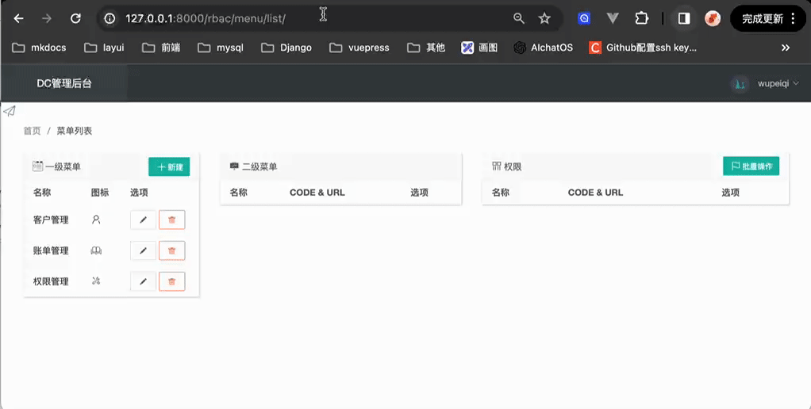
Task: Open the browser extensions puzzle icon
Action: [642, 18]
